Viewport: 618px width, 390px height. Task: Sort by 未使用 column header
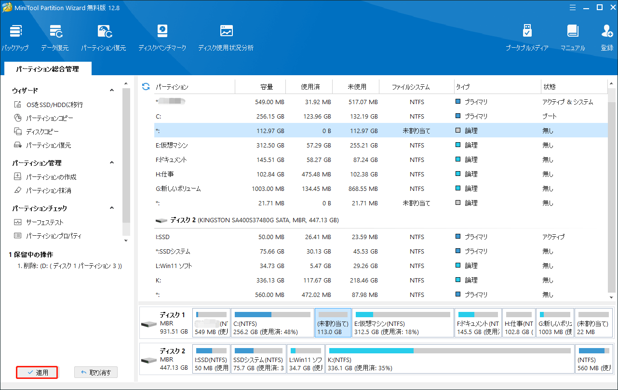(x=356, y=87)
